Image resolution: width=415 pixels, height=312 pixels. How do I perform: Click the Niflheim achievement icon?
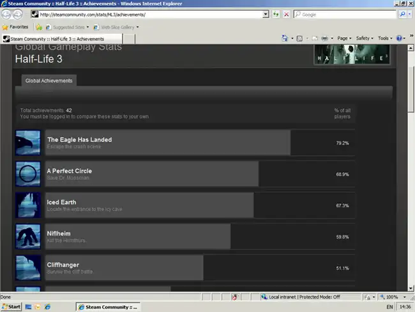28,237
